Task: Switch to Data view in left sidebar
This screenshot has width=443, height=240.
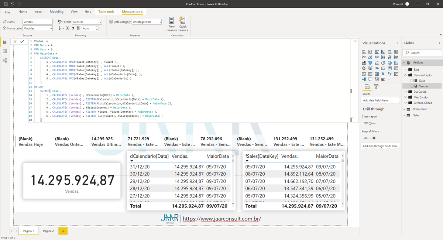Action: [4, 51]
